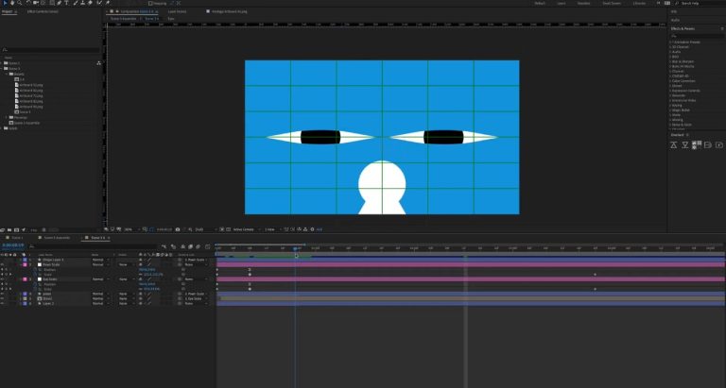
Task: Toggle the Snapping checkbox in toolbar
Action: pyautogui.click(x=150, y=3)
